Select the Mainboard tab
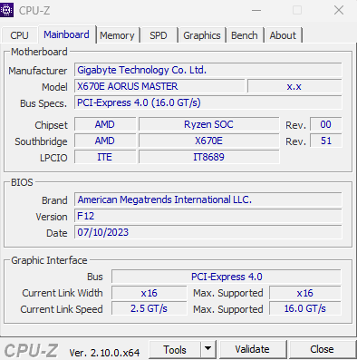357x360 pixels. pos(66,34)
